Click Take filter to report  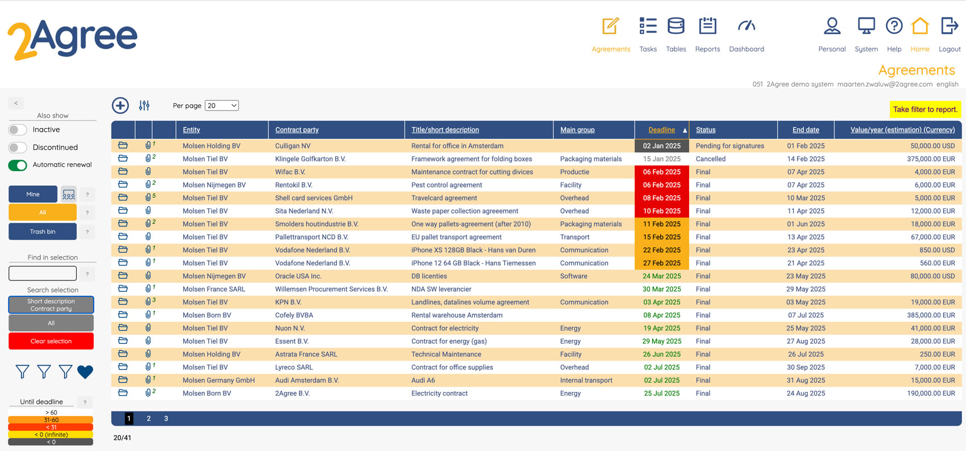pyautogui.click(x=925, y=109)
